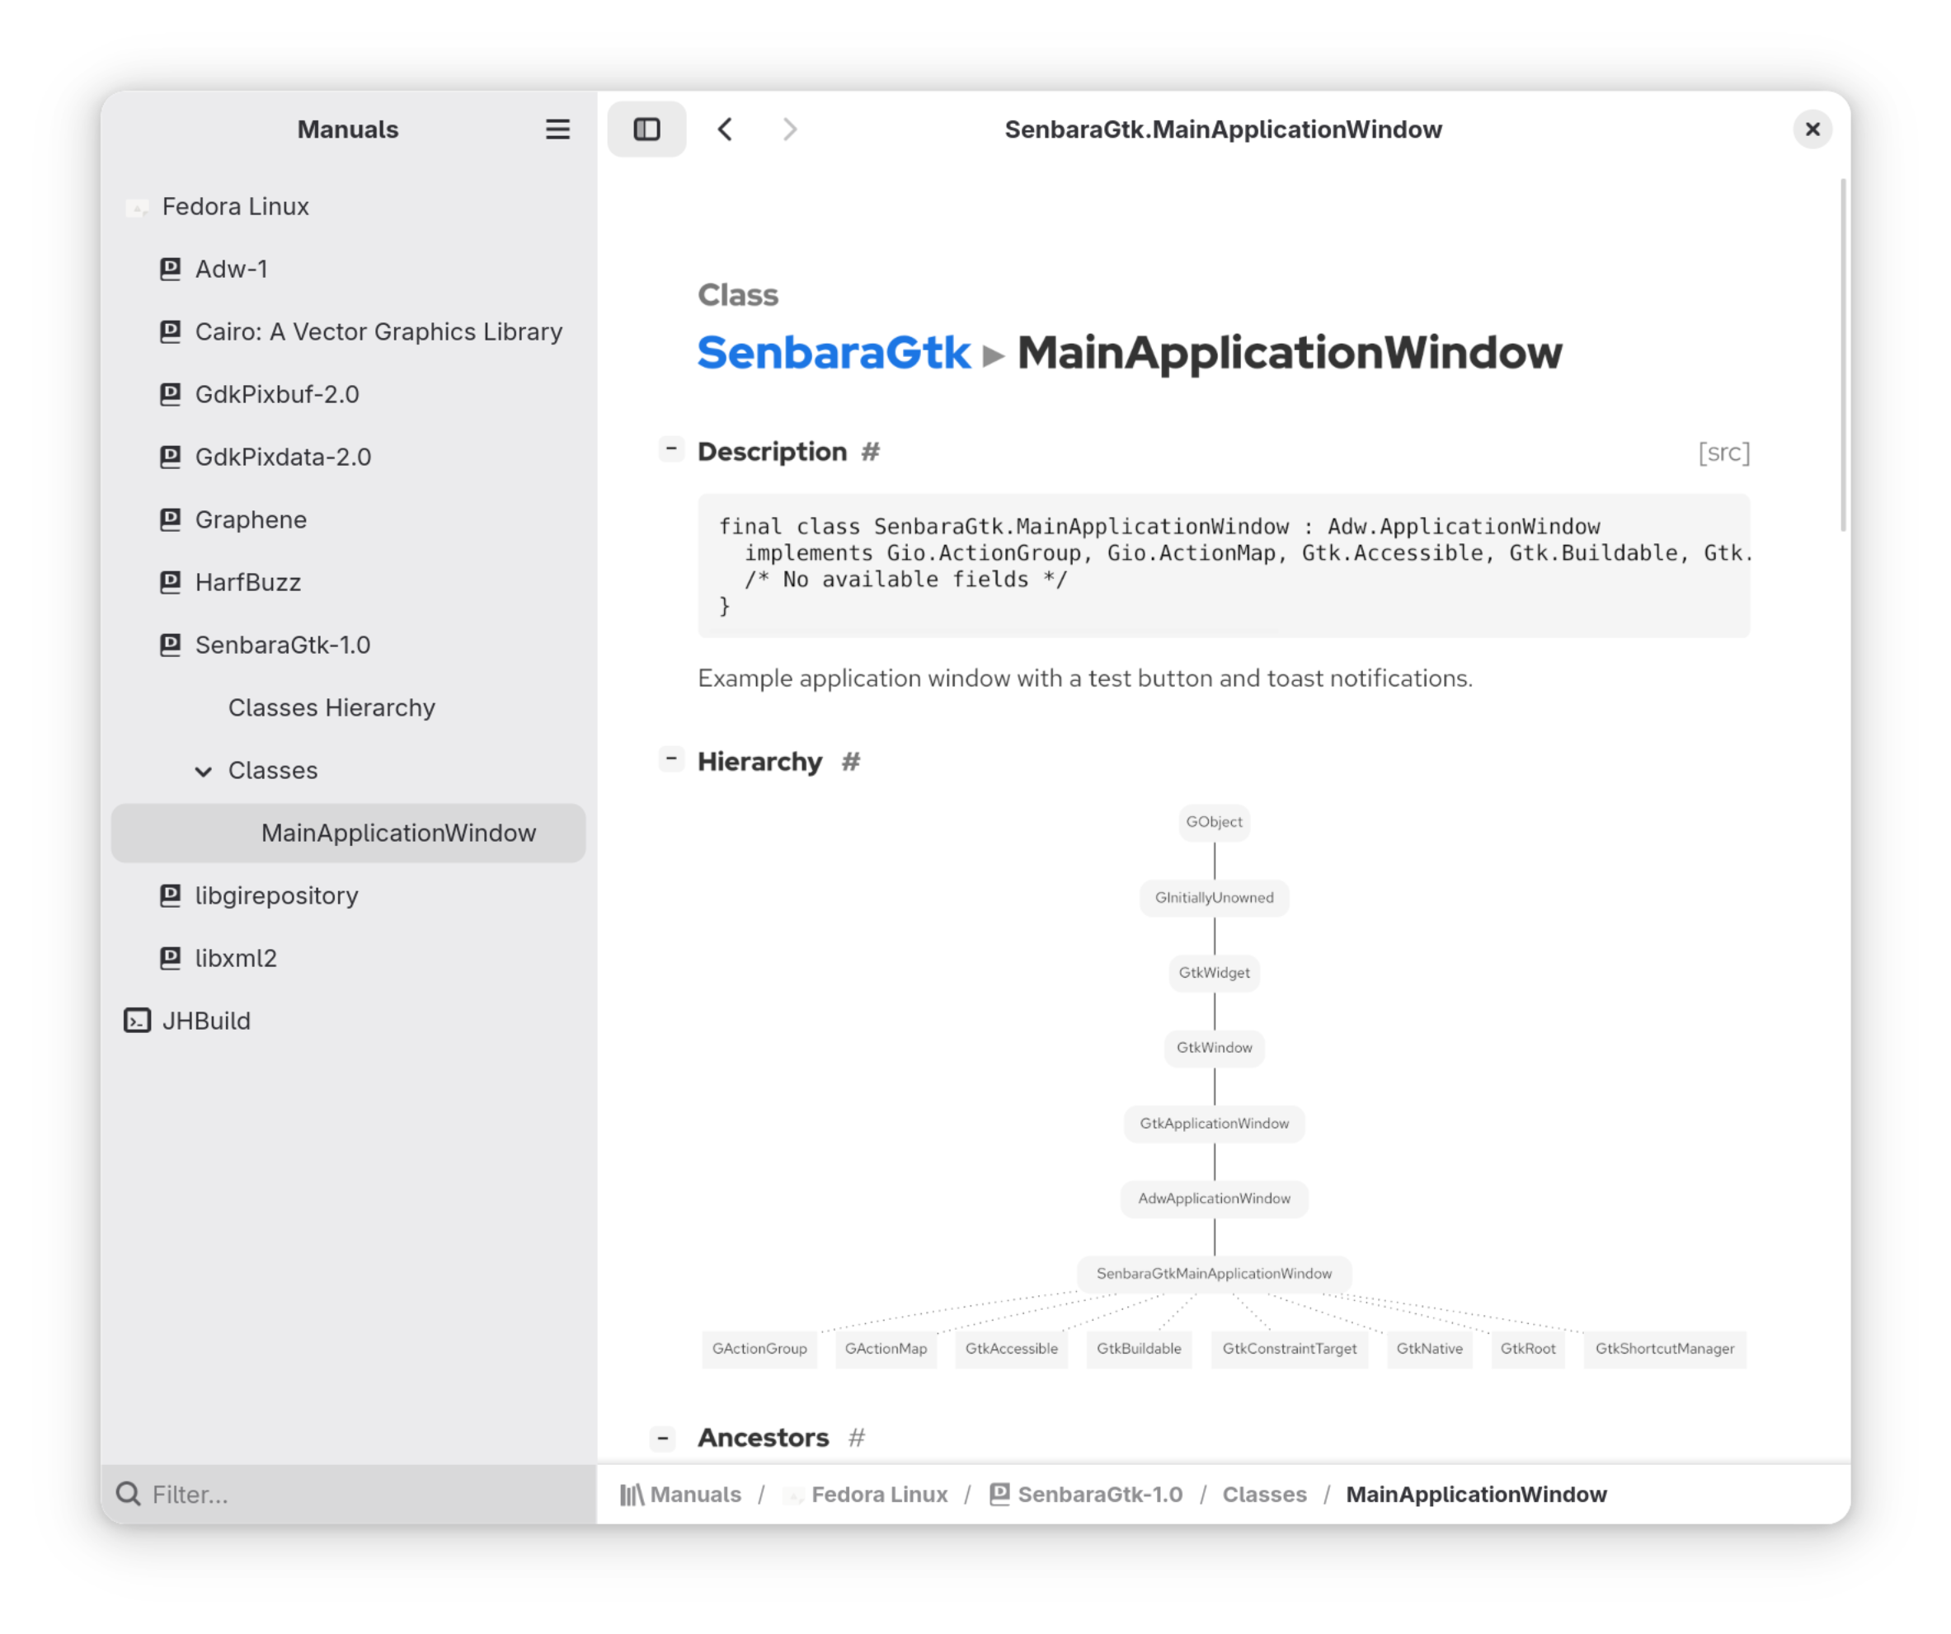Open Cairo: A Vector Graphics Library
Screen dimensions: 1951x1634
[348, 331]
